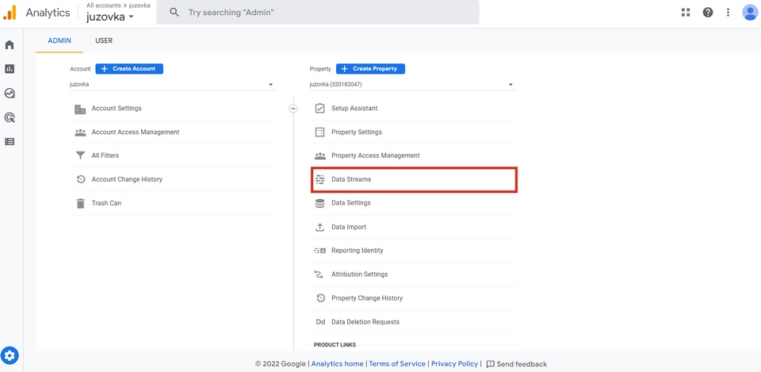Open Reports bar chart icon in sidebar
Image resolution: width=761 pixels, height=372 pixels.
pos(10,69)
